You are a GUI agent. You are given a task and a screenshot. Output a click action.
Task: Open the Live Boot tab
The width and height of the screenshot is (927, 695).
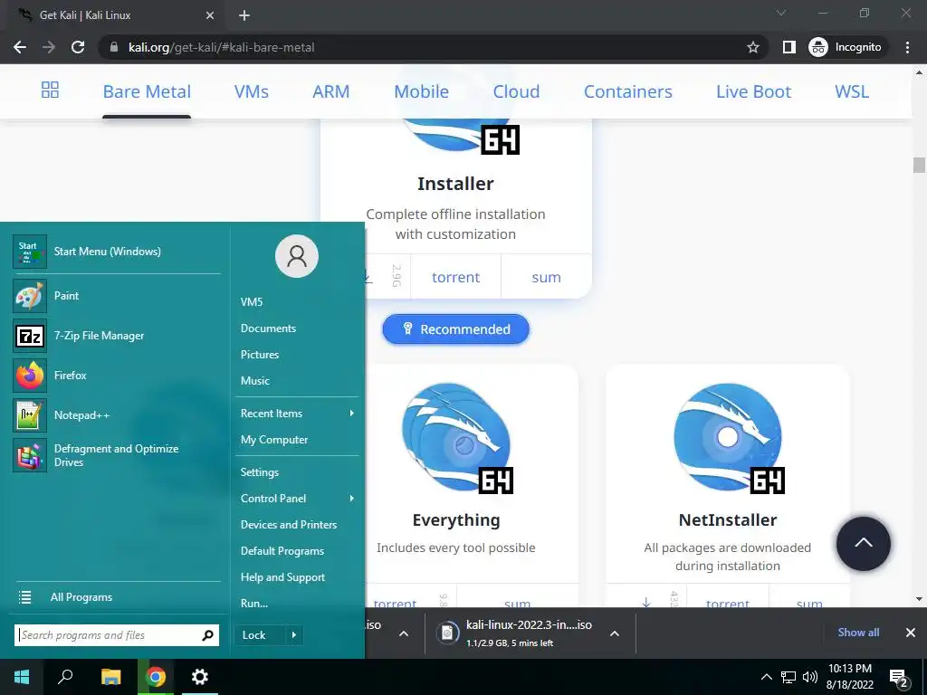click(x=753, y=91)
